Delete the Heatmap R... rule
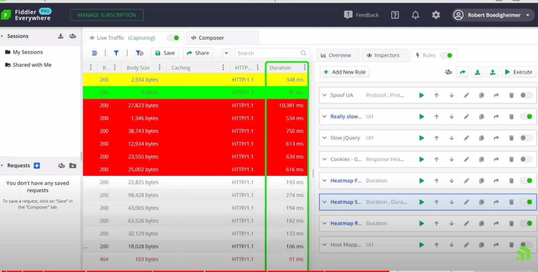 coord(511,223)
